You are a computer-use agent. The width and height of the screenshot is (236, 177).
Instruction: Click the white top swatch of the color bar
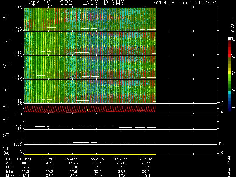point(230,39)
